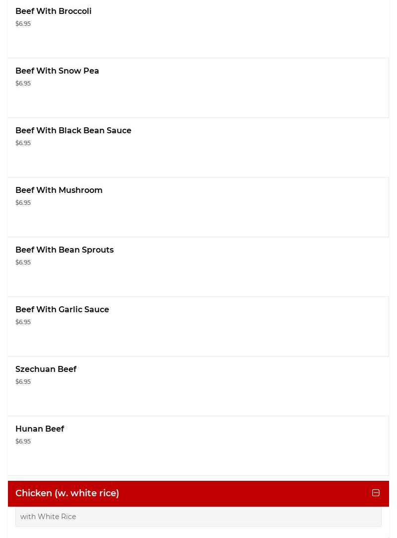This screenshot has height=538, width=397.
Task: Click the price under Beef With Black Bean Sauce
Action: pyautogui.click(x=23, y=143)
